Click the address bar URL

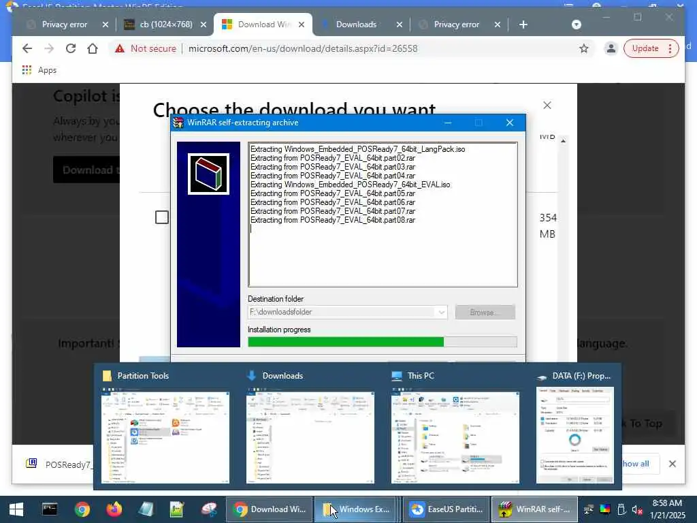[303, 48]
